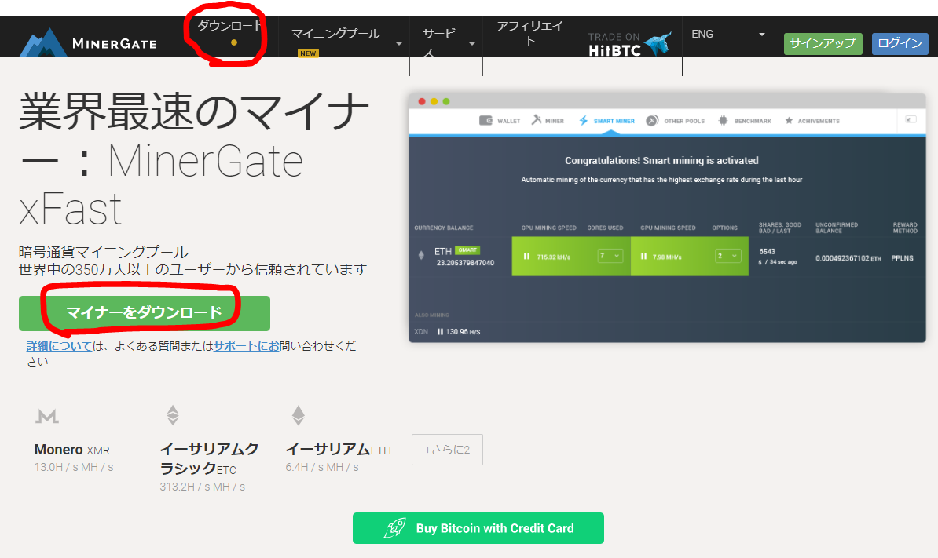Click the XDN label under Also Mining
Screen dimensions: 938x558
(x=421, y=331)
